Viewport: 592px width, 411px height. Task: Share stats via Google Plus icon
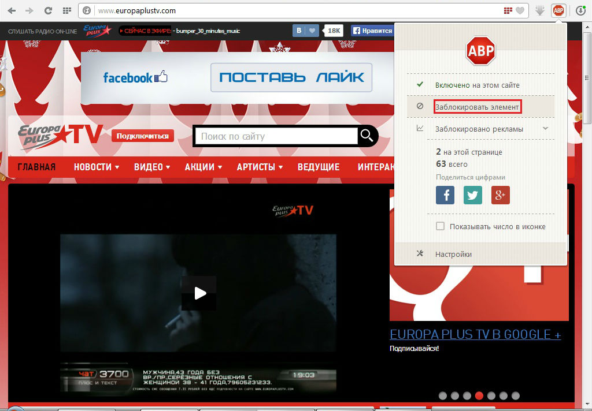(x=501, y=195)
